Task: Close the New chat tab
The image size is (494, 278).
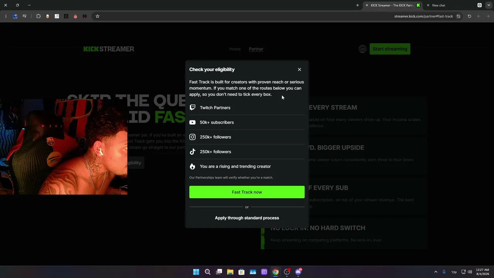Action: pos(428,5)
